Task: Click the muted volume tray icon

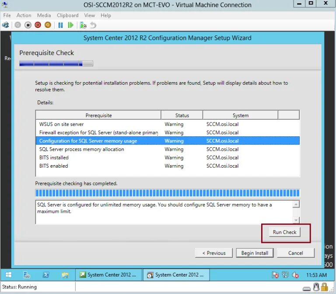Action: [295, 275]
